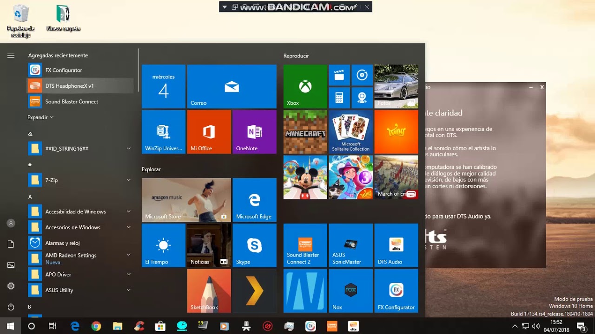Viewport: 595px width, 334px height.
Task: Click the volume speaker in system tray
Action: coord(535,326)
